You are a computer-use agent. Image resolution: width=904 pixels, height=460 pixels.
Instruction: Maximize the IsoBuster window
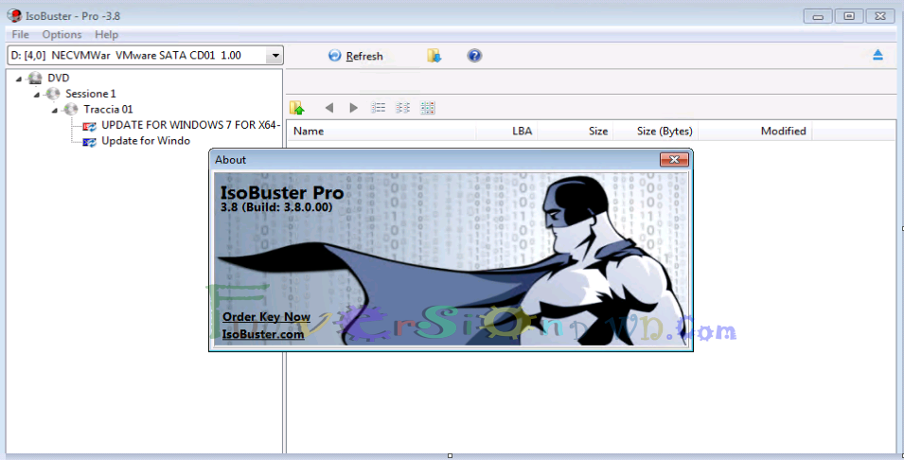(849, 16)
